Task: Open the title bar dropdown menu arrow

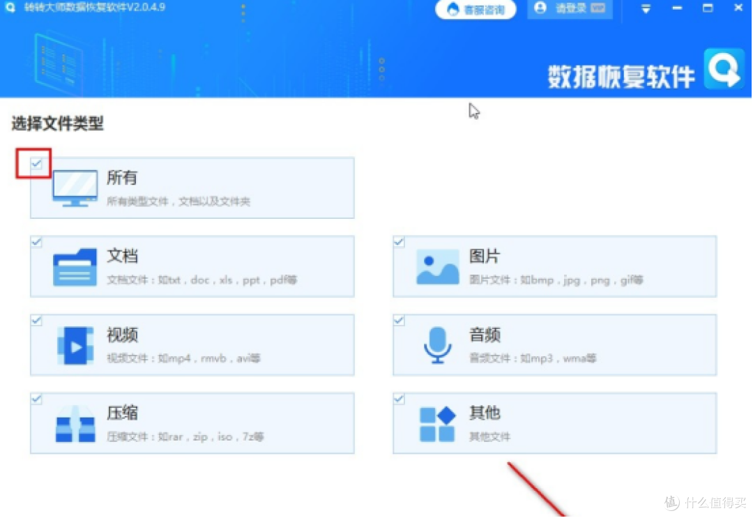Action: [646, 8]
